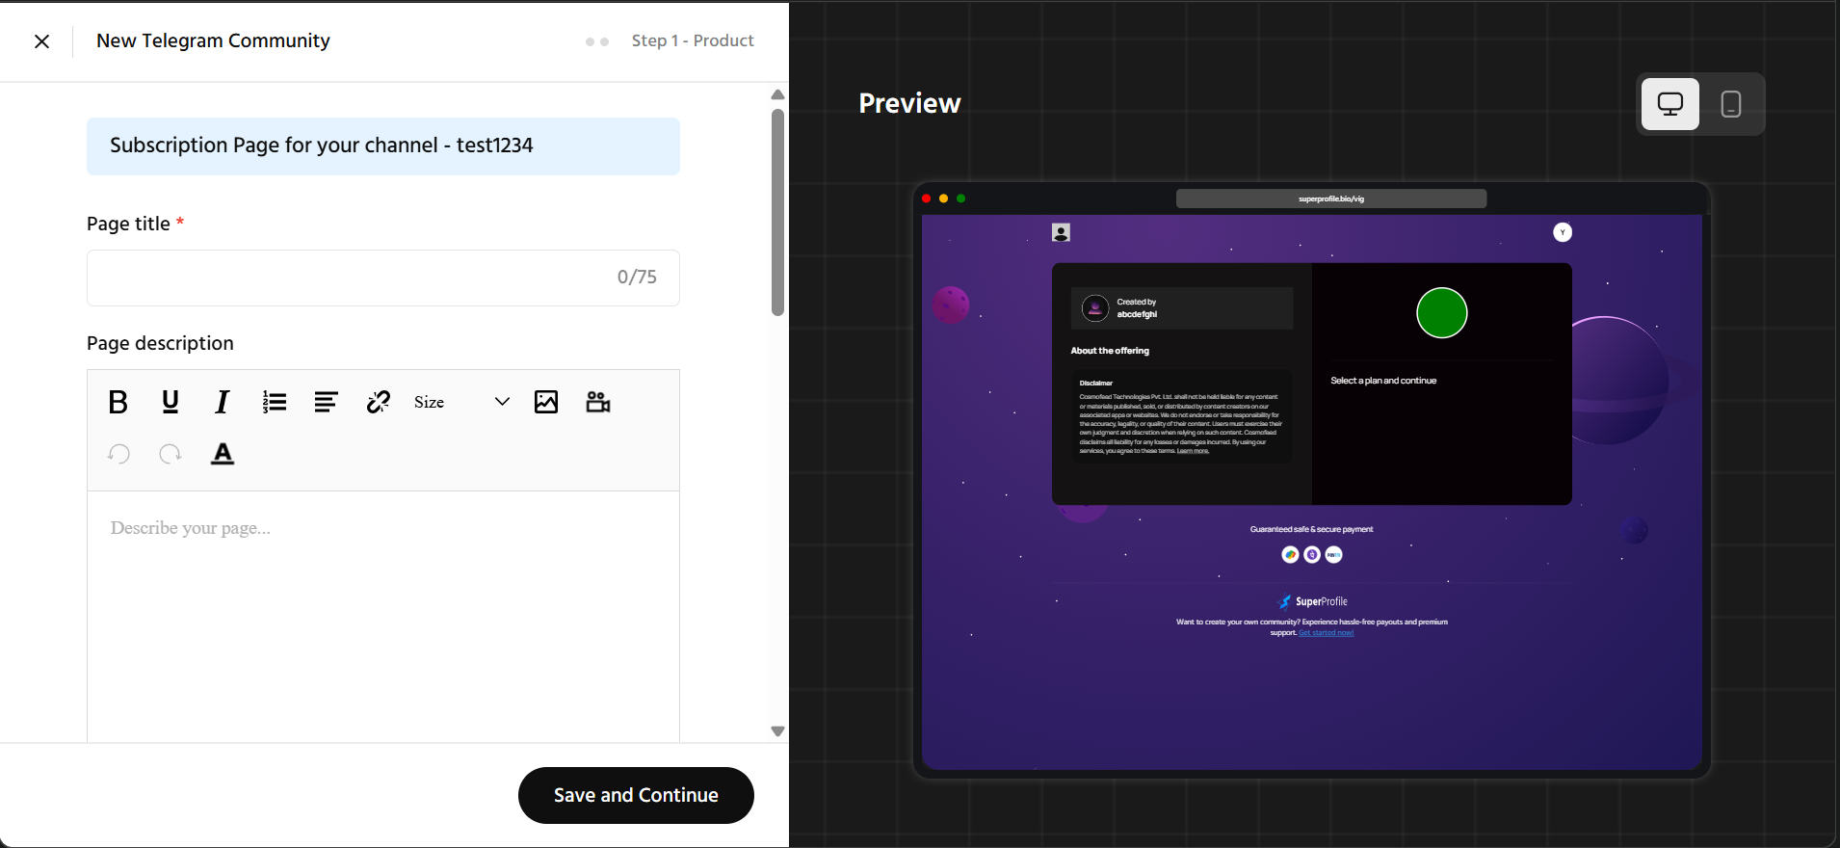The image size is (1840, 848).
Task: Undo the last edit
Action: coord(118,454)
